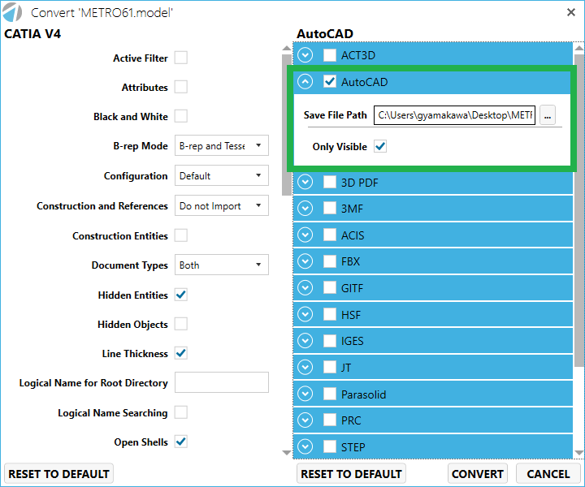Collapse the AutoCAD format options chevron
Image resolution: width=585 pixels, height=487 pixels.
tap(305, 81)
